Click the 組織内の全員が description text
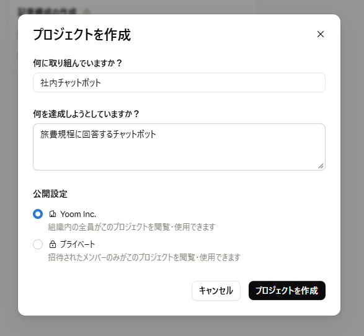The image size is (364, 336). click(131, 227)
